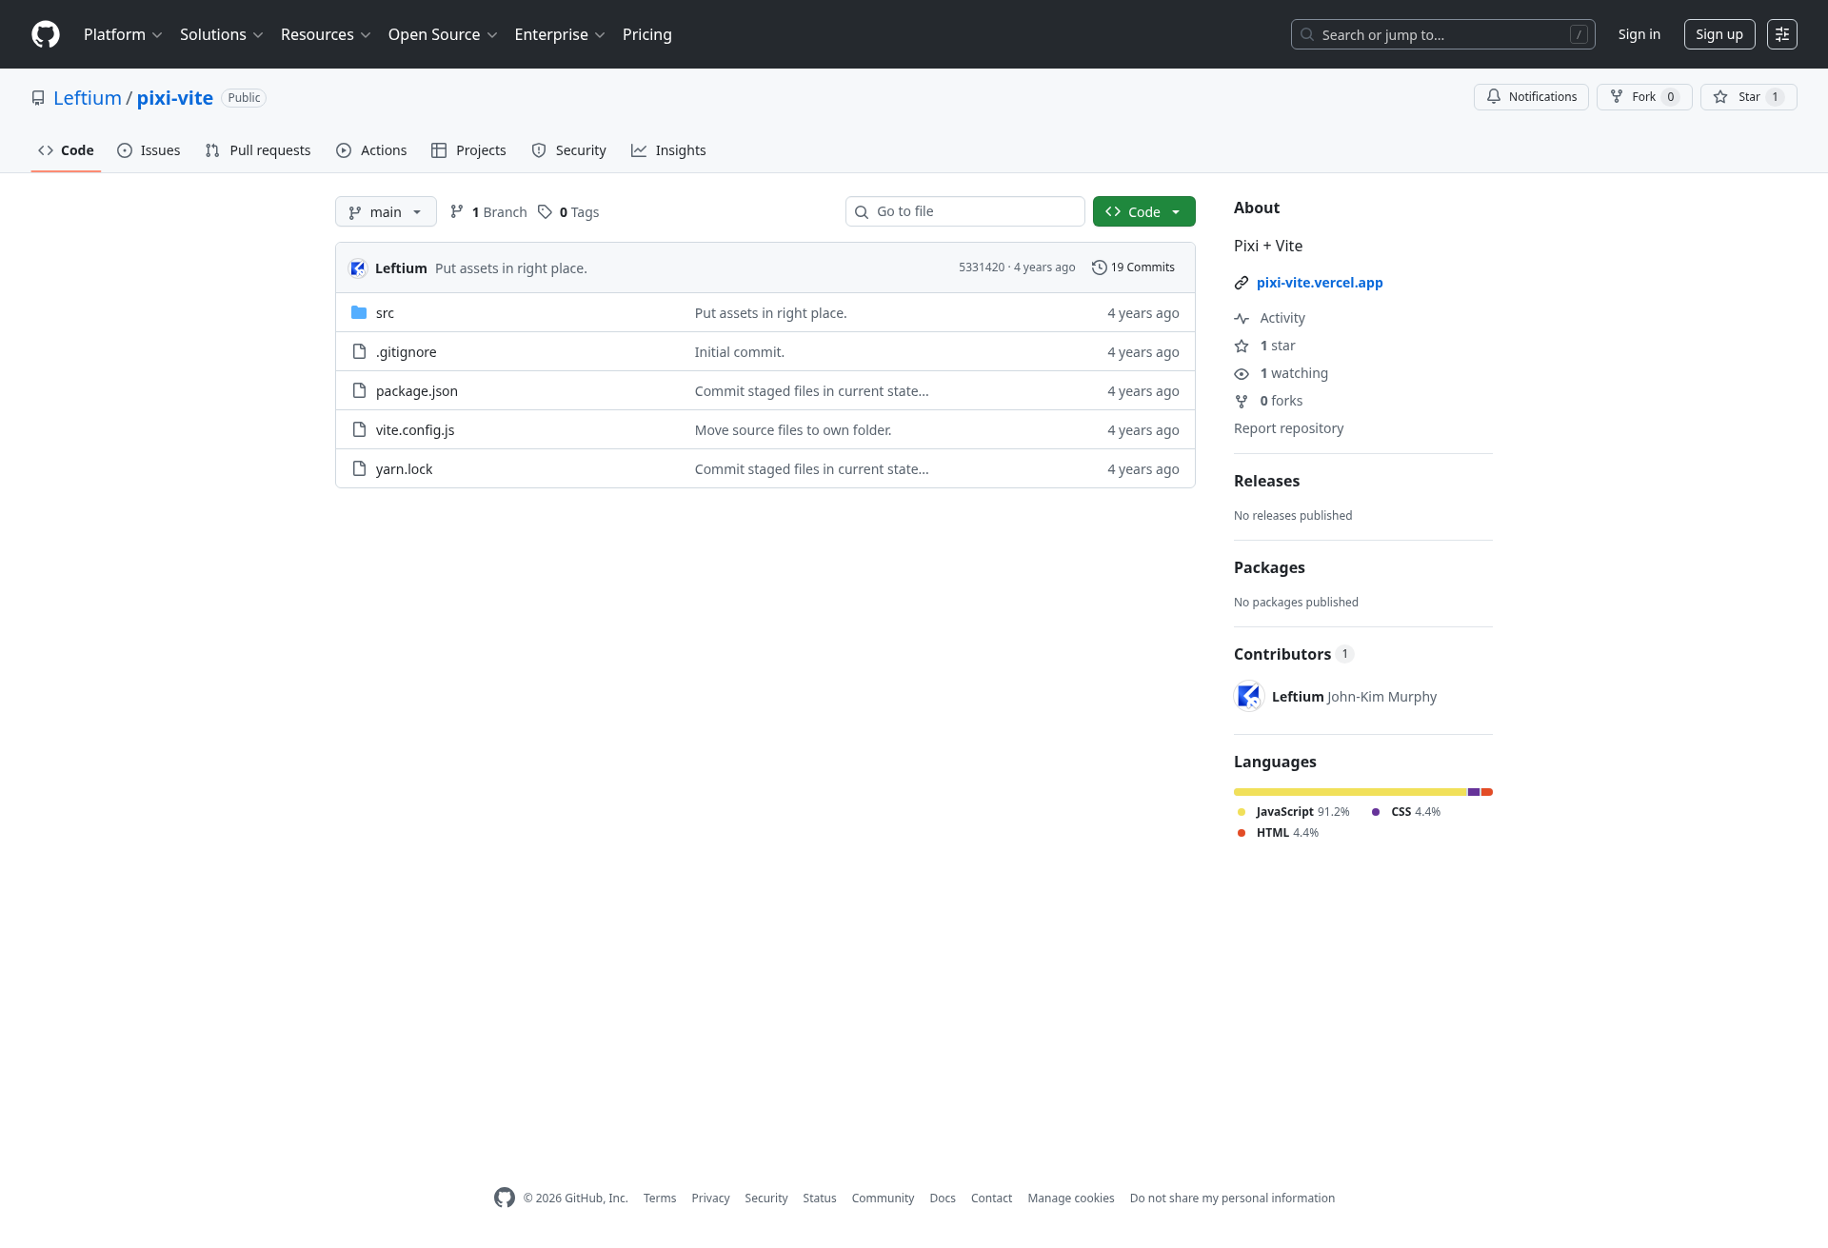Select the Code tab
The height and width of the screenshot is (1248, 1828).
(66, 150)
